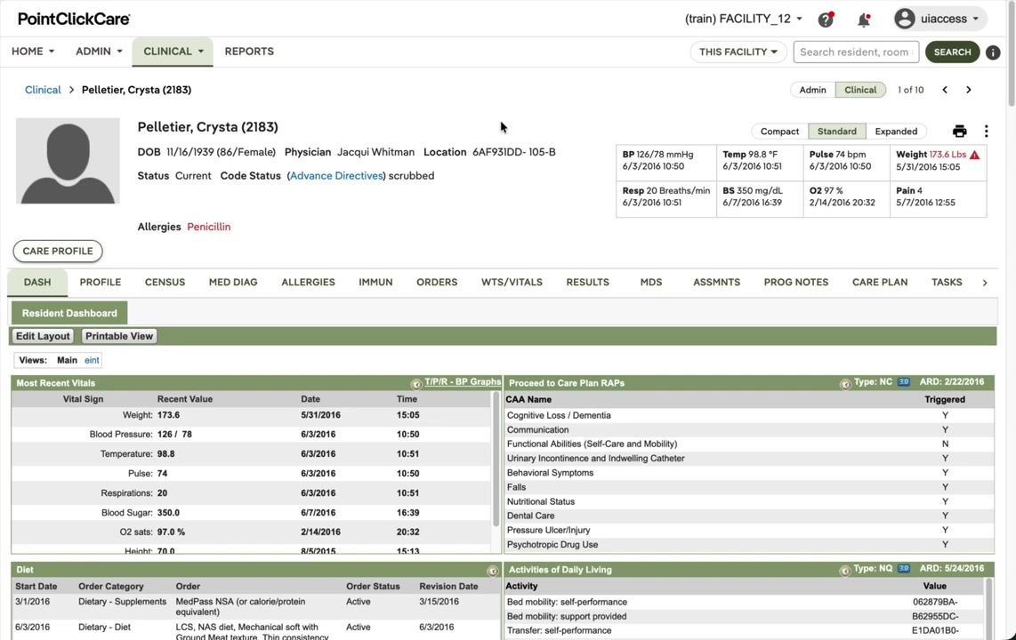Click the Activities of Daily Living scrollbar
The height and width of the screenshot is (640, 1016).
click(x=988, y=608)
